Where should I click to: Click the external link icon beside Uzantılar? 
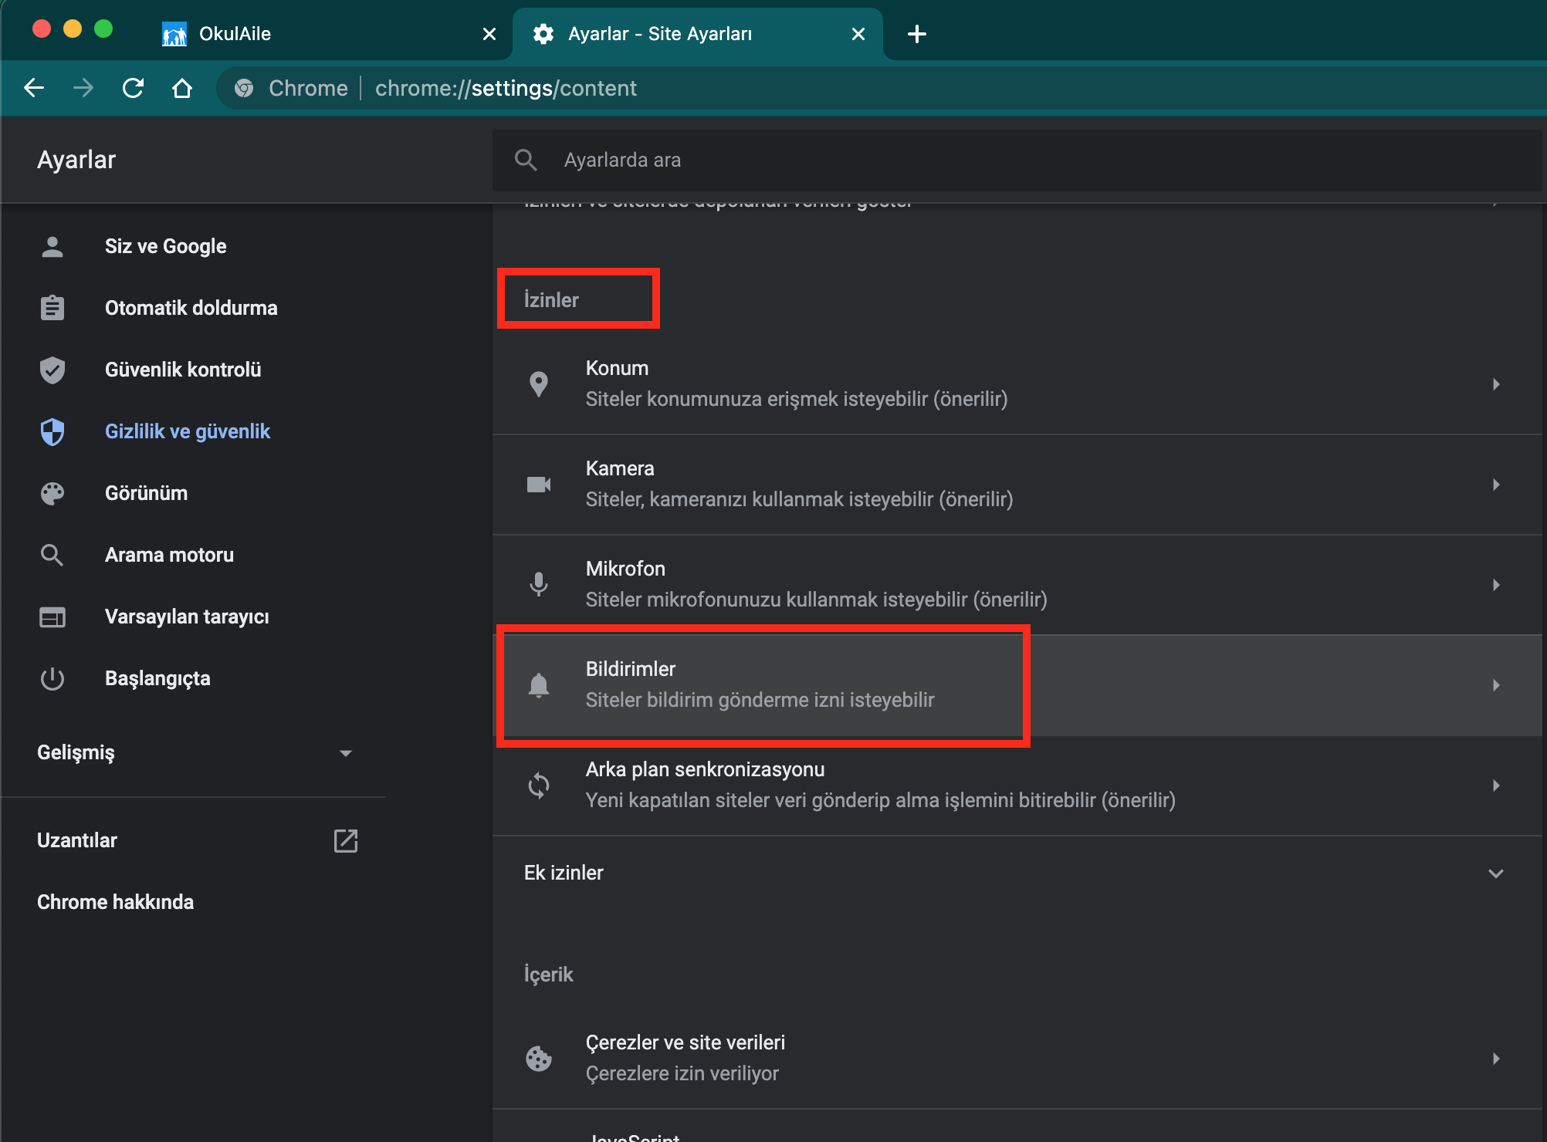point(346,840)
